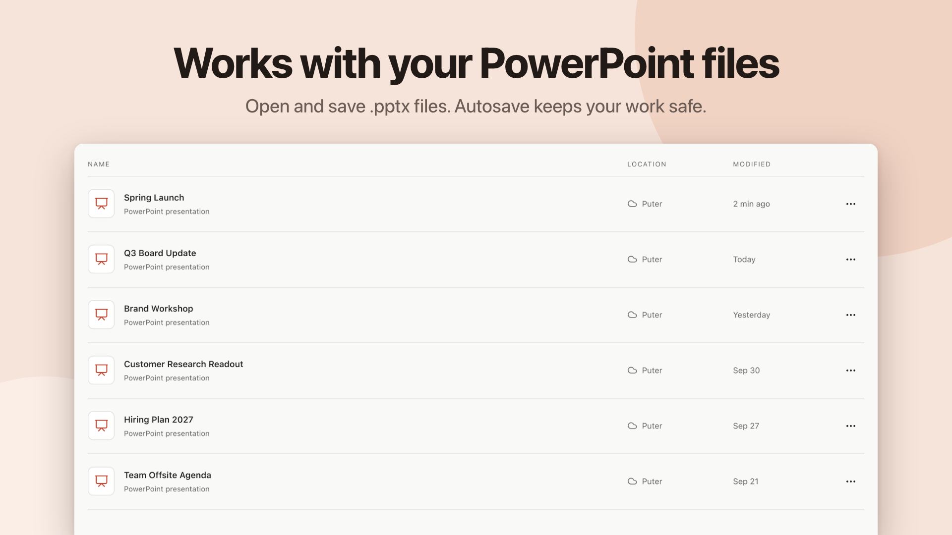
Task: Click the Customer Research Readout file icon
Action: (101, 370)
